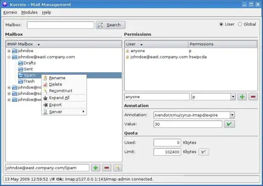Sort by User column header
The width and height of the screenshot is (263, 186).
(x=156, y=44)
